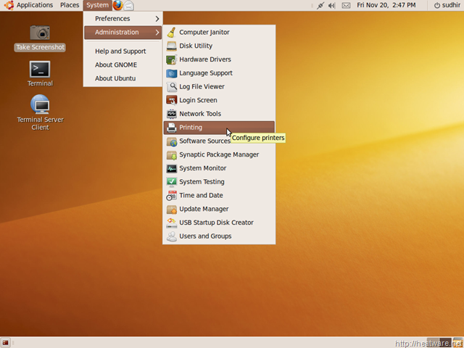Launch Firefox from the top panel
This screenshot has height=348, width=464.
pos(117,5)
